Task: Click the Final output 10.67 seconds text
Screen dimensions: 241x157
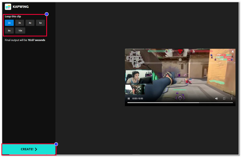Action: 25,40
